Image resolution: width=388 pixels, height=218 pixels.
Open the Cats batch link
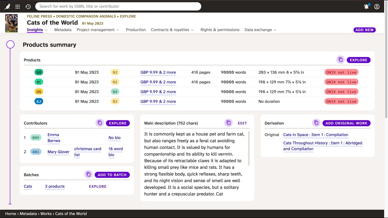pos(28,187)
